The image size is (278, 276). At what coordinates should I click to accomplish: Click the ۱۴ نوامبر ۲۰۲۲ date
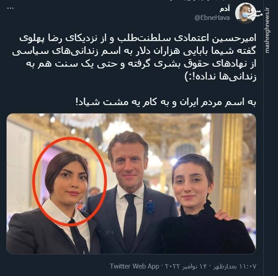click(x=188, y=266)
